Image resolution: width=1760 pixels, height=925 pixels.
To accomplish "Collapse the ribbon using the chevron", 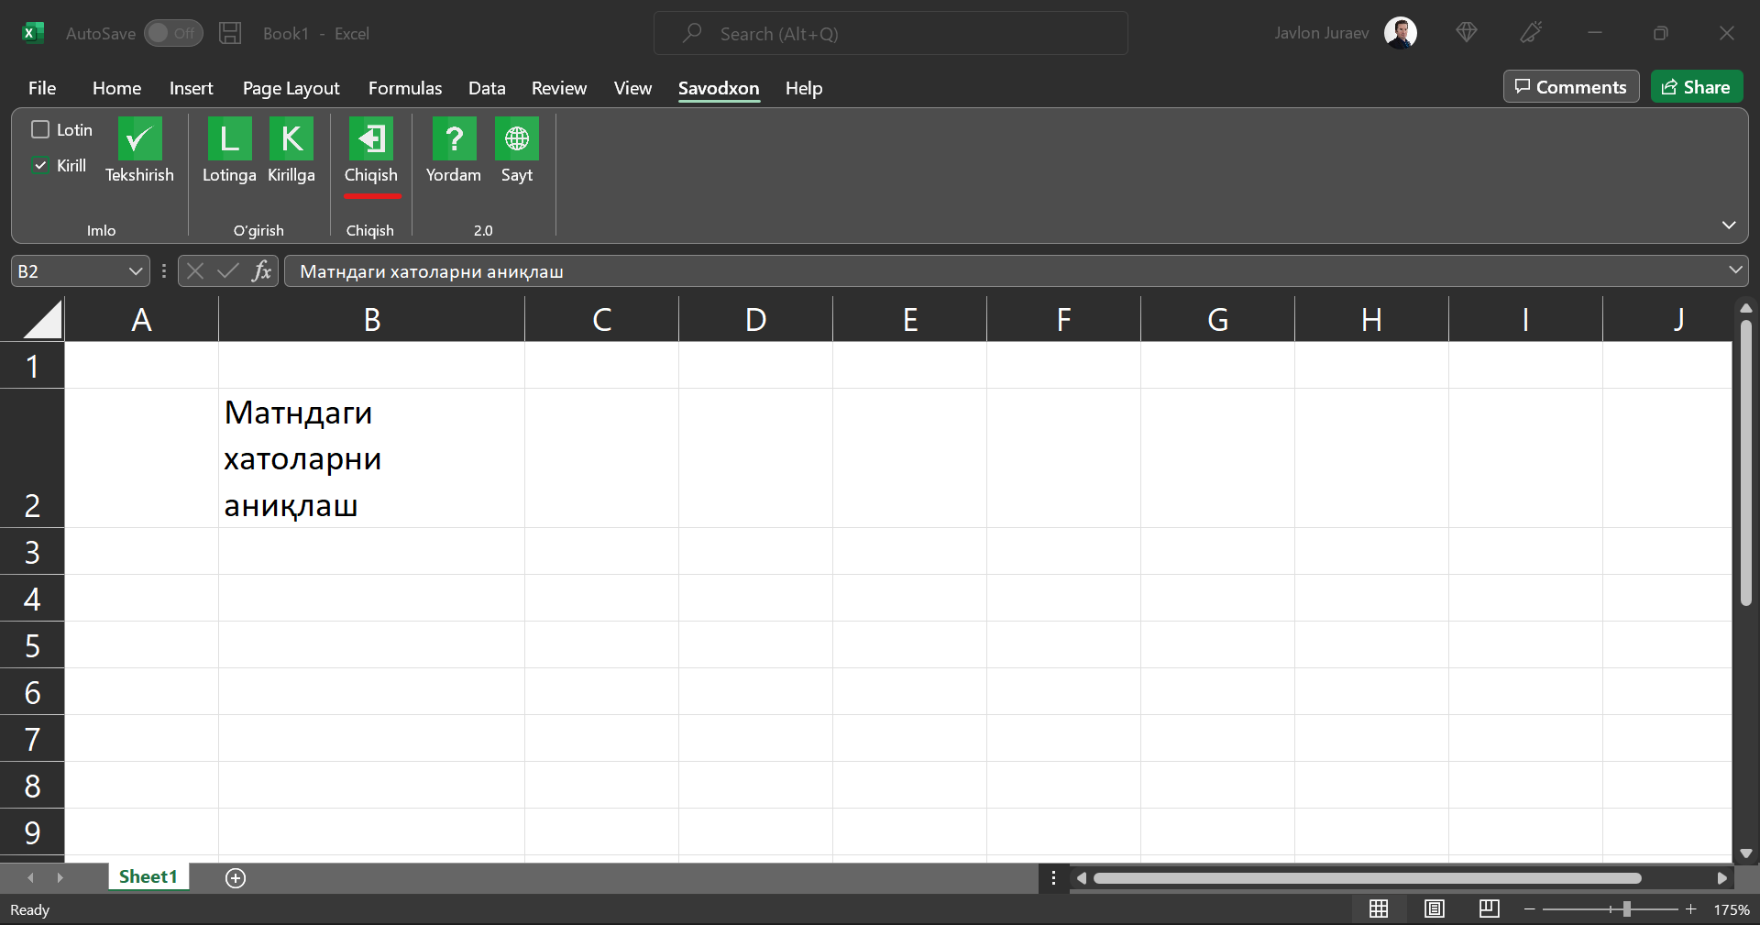I will [x=1728, y=226].
